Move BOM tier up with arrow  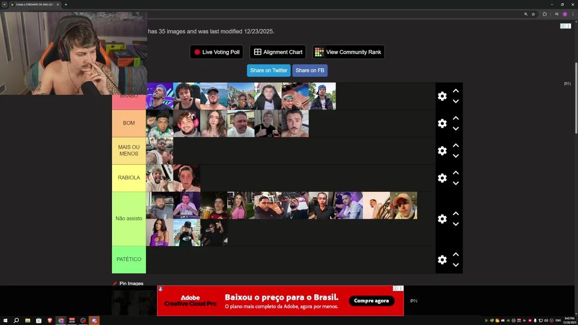(x=456, y=118)
